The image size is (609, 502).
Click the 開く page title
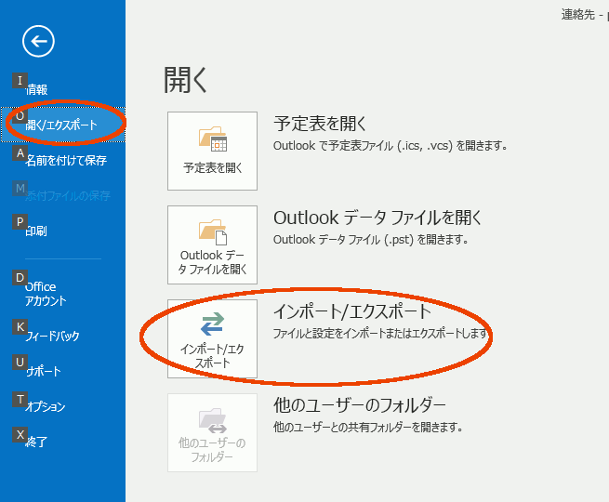(x=186, y=80)
